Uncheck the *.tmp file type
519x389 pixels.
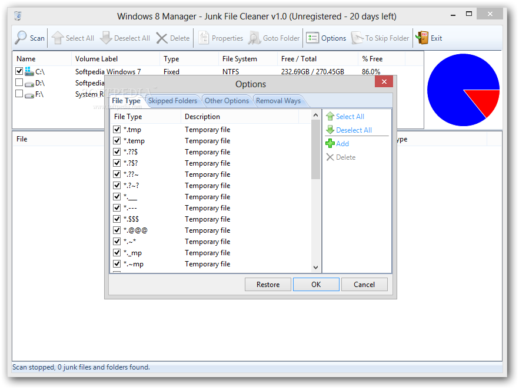pos(117,129)
